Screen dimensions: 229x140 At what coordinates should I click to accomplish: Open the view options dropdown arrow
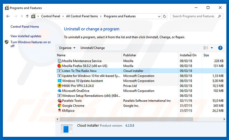pos(212,48)
